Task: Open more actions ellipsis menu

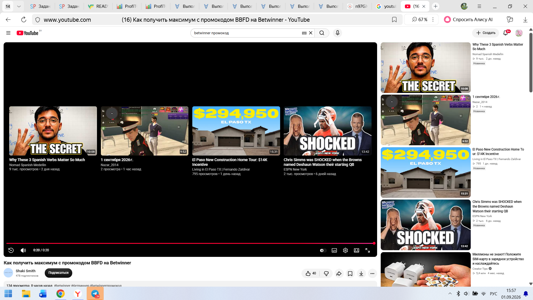Action: point(372,274)
